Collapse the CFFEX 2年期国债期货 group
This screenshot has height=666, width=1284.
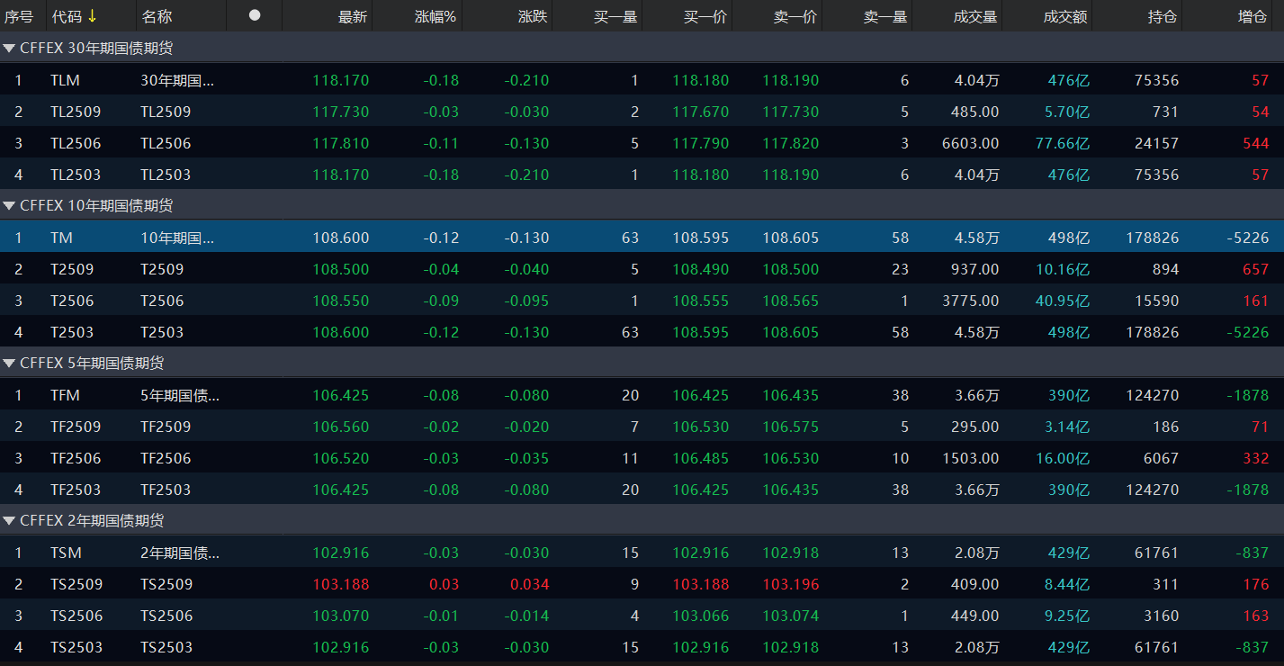point(9,521)
